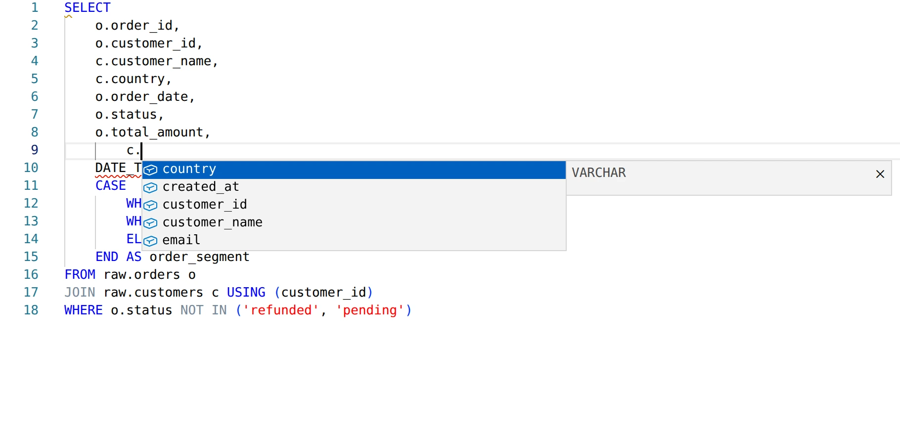This screenshot has height=435, width=900.
Task: Click 'o.total_amount,' on line 8
Action: point(153,132)
